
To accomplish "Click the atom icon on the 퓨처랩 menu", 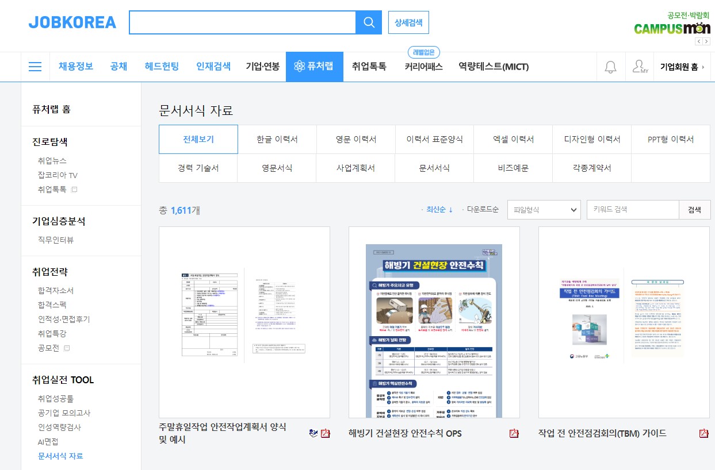I will pos(299,66).
